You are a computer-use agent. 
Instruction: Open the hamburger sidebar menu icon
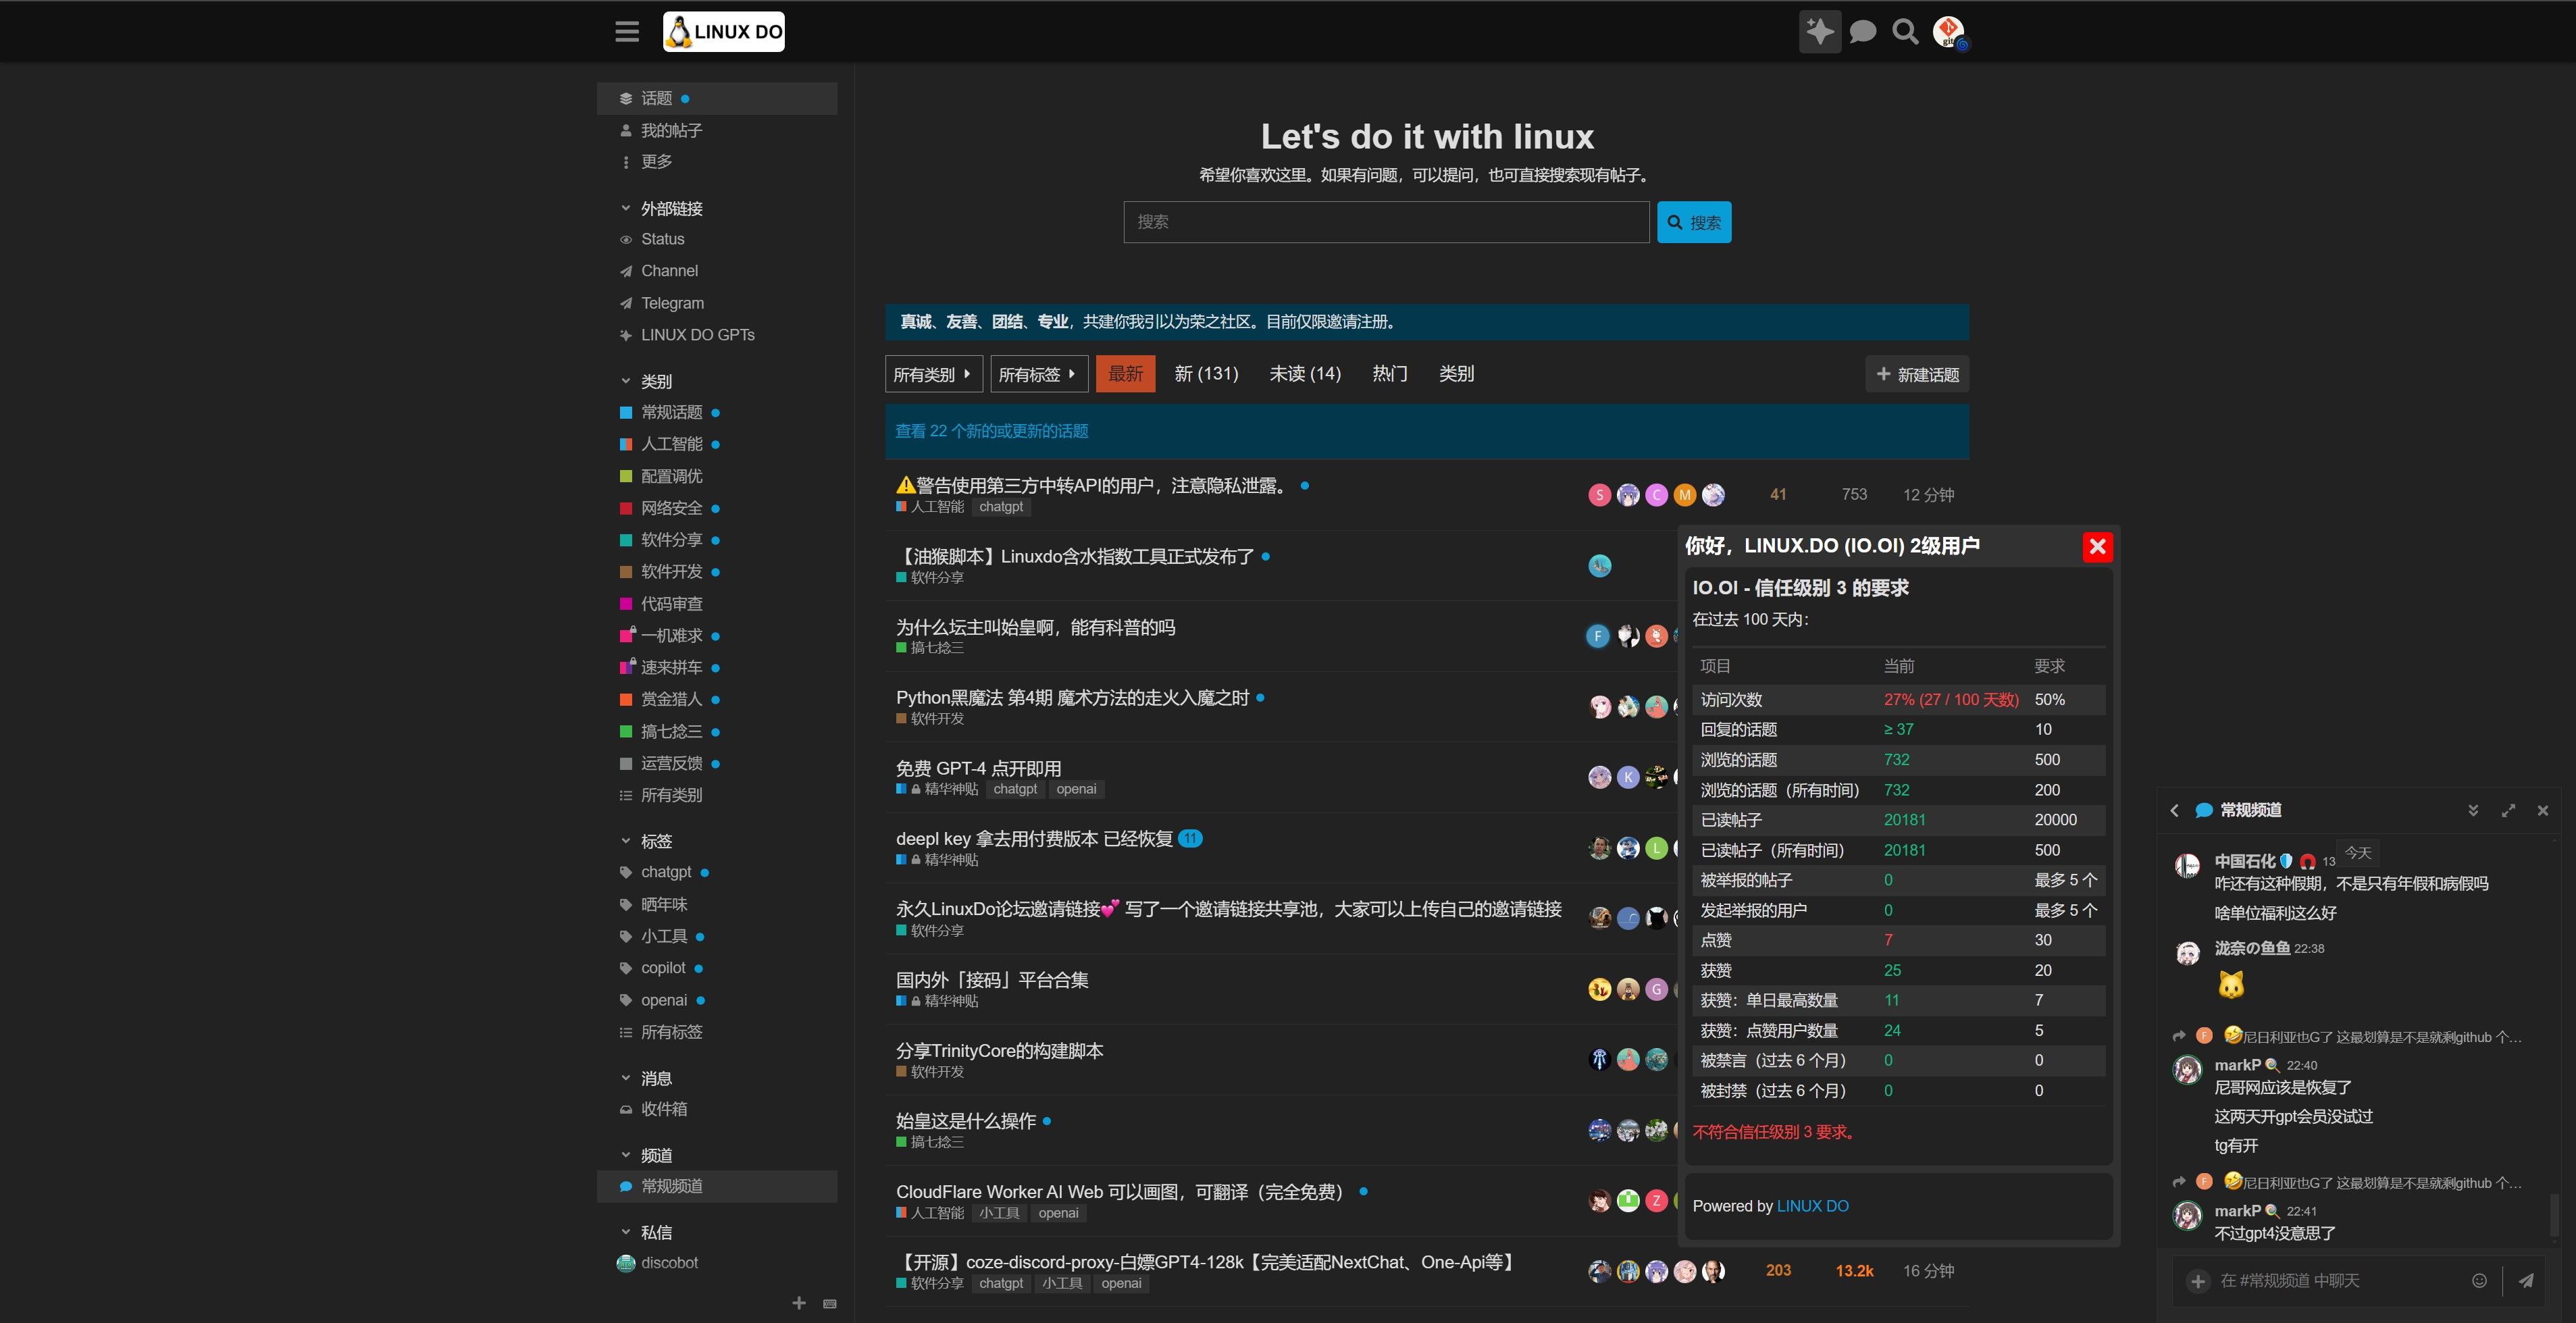[627, 32]
